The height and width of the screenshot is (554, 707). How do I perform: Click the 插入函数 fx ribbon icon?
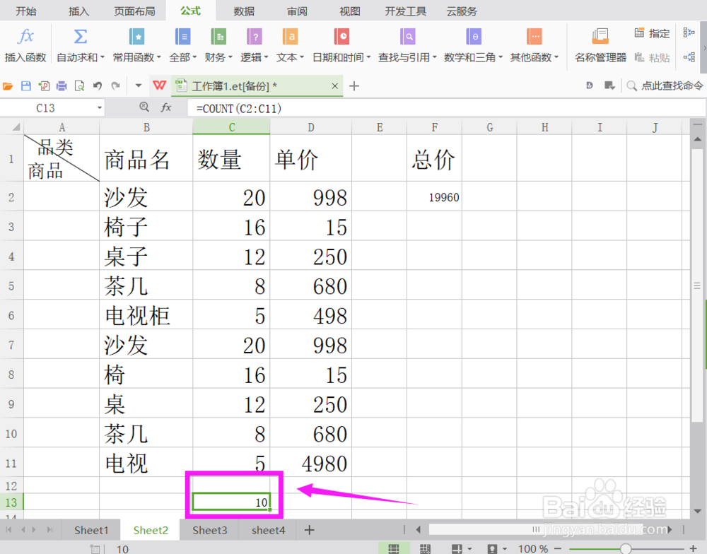(25, 36)
